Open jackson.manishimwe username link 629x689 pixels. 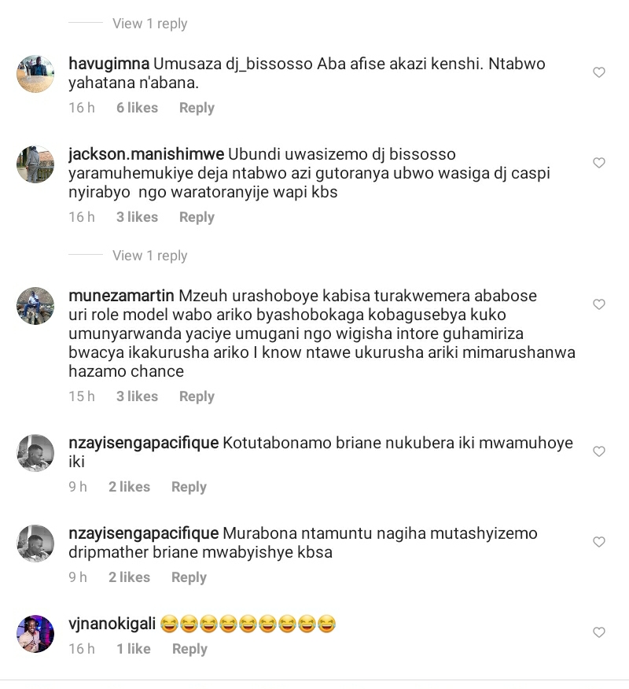[x=146, y=154]
